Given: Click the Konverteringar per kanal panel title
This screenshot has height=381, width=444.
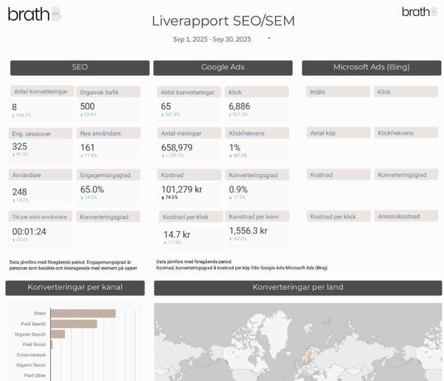Looking at the screenshot, I should pos(74,288).
